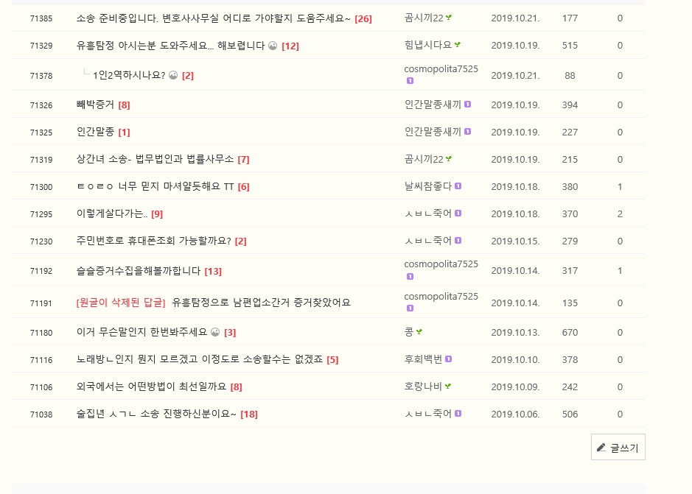Click author name 날씨참좋다
The width and height of the screenshot is (692, 494).
click(x=428, y=186)
